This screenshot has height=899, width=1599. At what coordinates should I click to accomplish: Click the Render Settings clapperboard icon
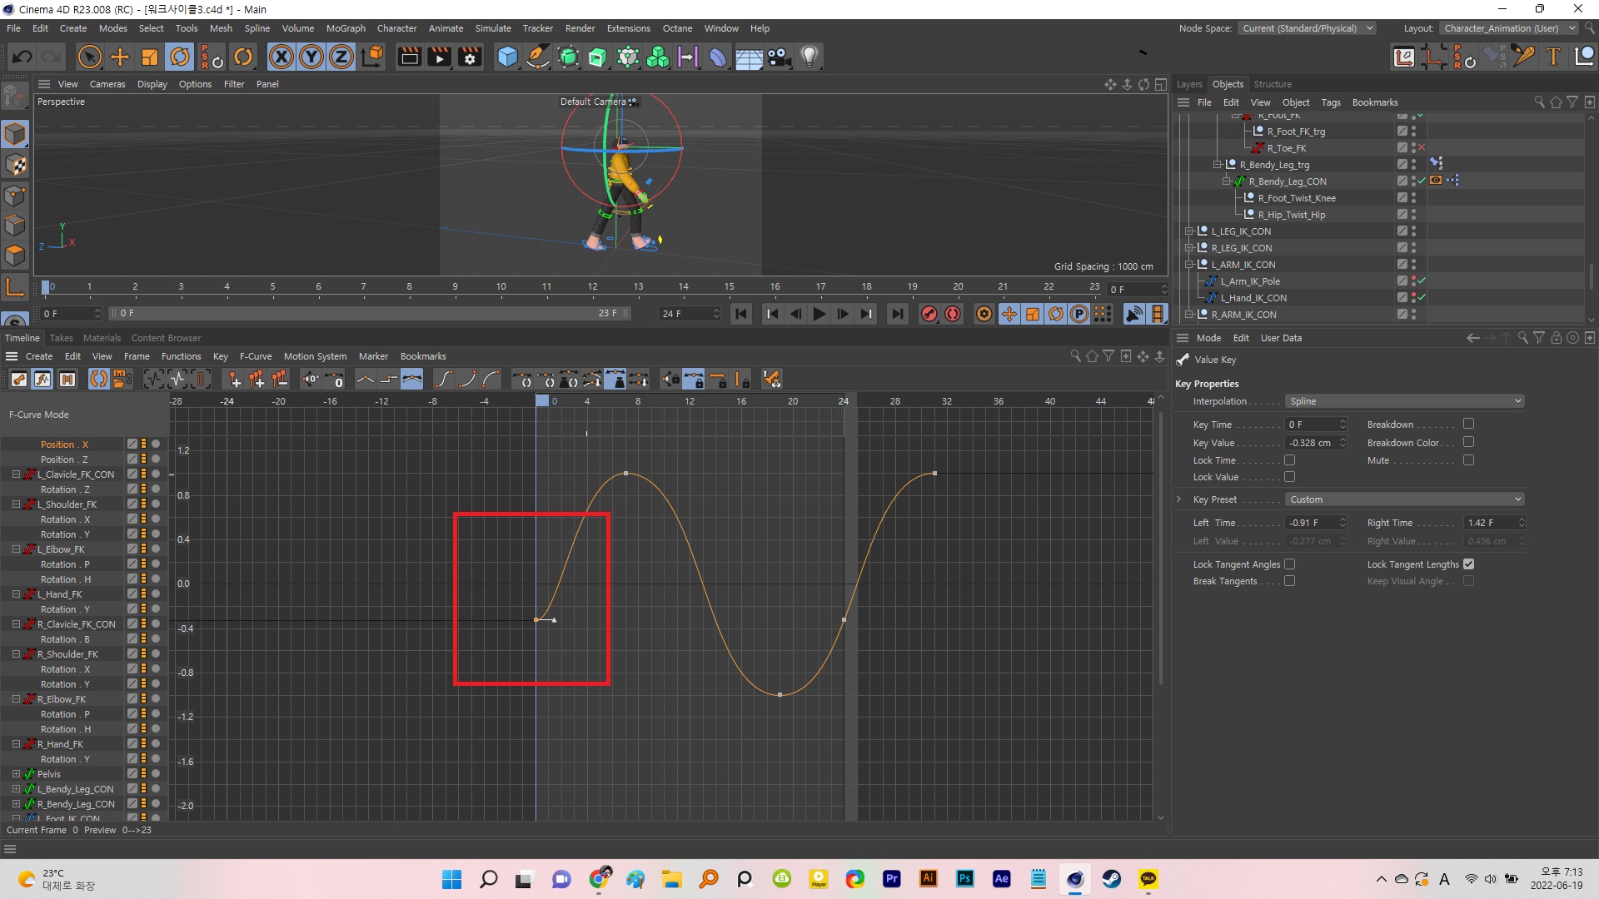point(470,57)
